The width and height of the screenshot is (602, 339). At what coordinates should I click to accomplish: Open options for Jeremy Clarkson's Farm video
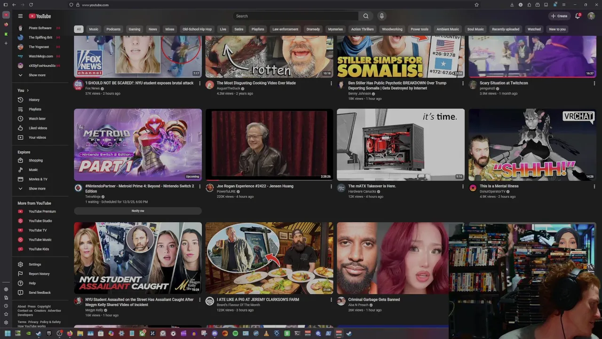tap(331, 300)
